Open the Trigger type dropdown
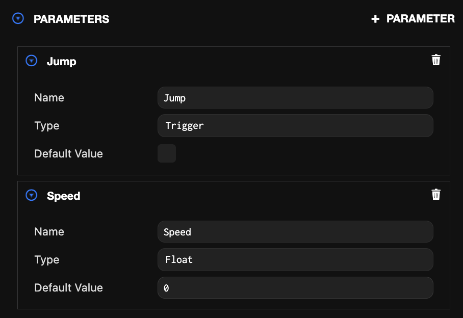463x318 pixels. click(295, 125)
